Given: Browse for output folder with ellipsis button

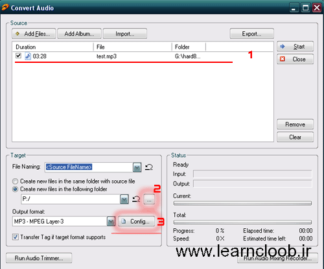Looking at the screenshot, I should coord(149,199).
